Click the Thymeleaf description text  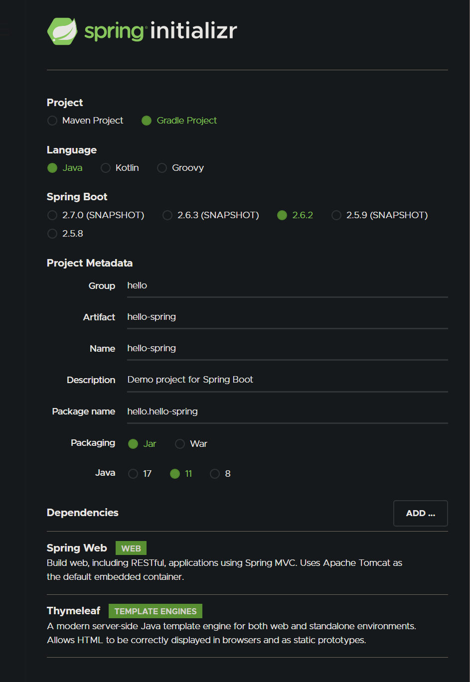pyautogui.click(x=232, y=633)
